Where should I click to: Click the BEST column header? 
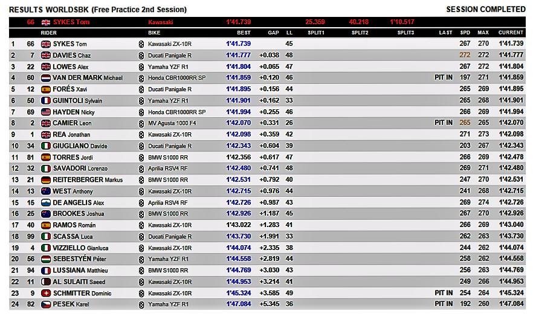tap(244, 33)
